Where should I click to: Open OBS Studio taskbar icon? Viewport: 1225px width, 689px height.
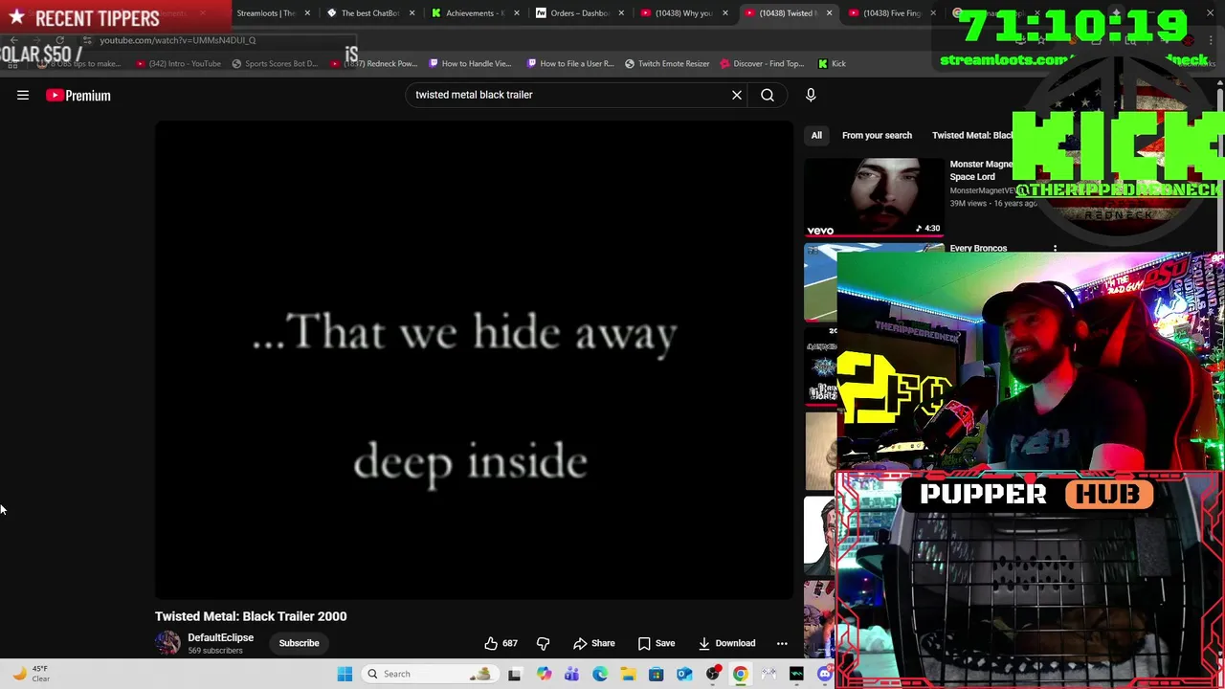coord(713,674)
